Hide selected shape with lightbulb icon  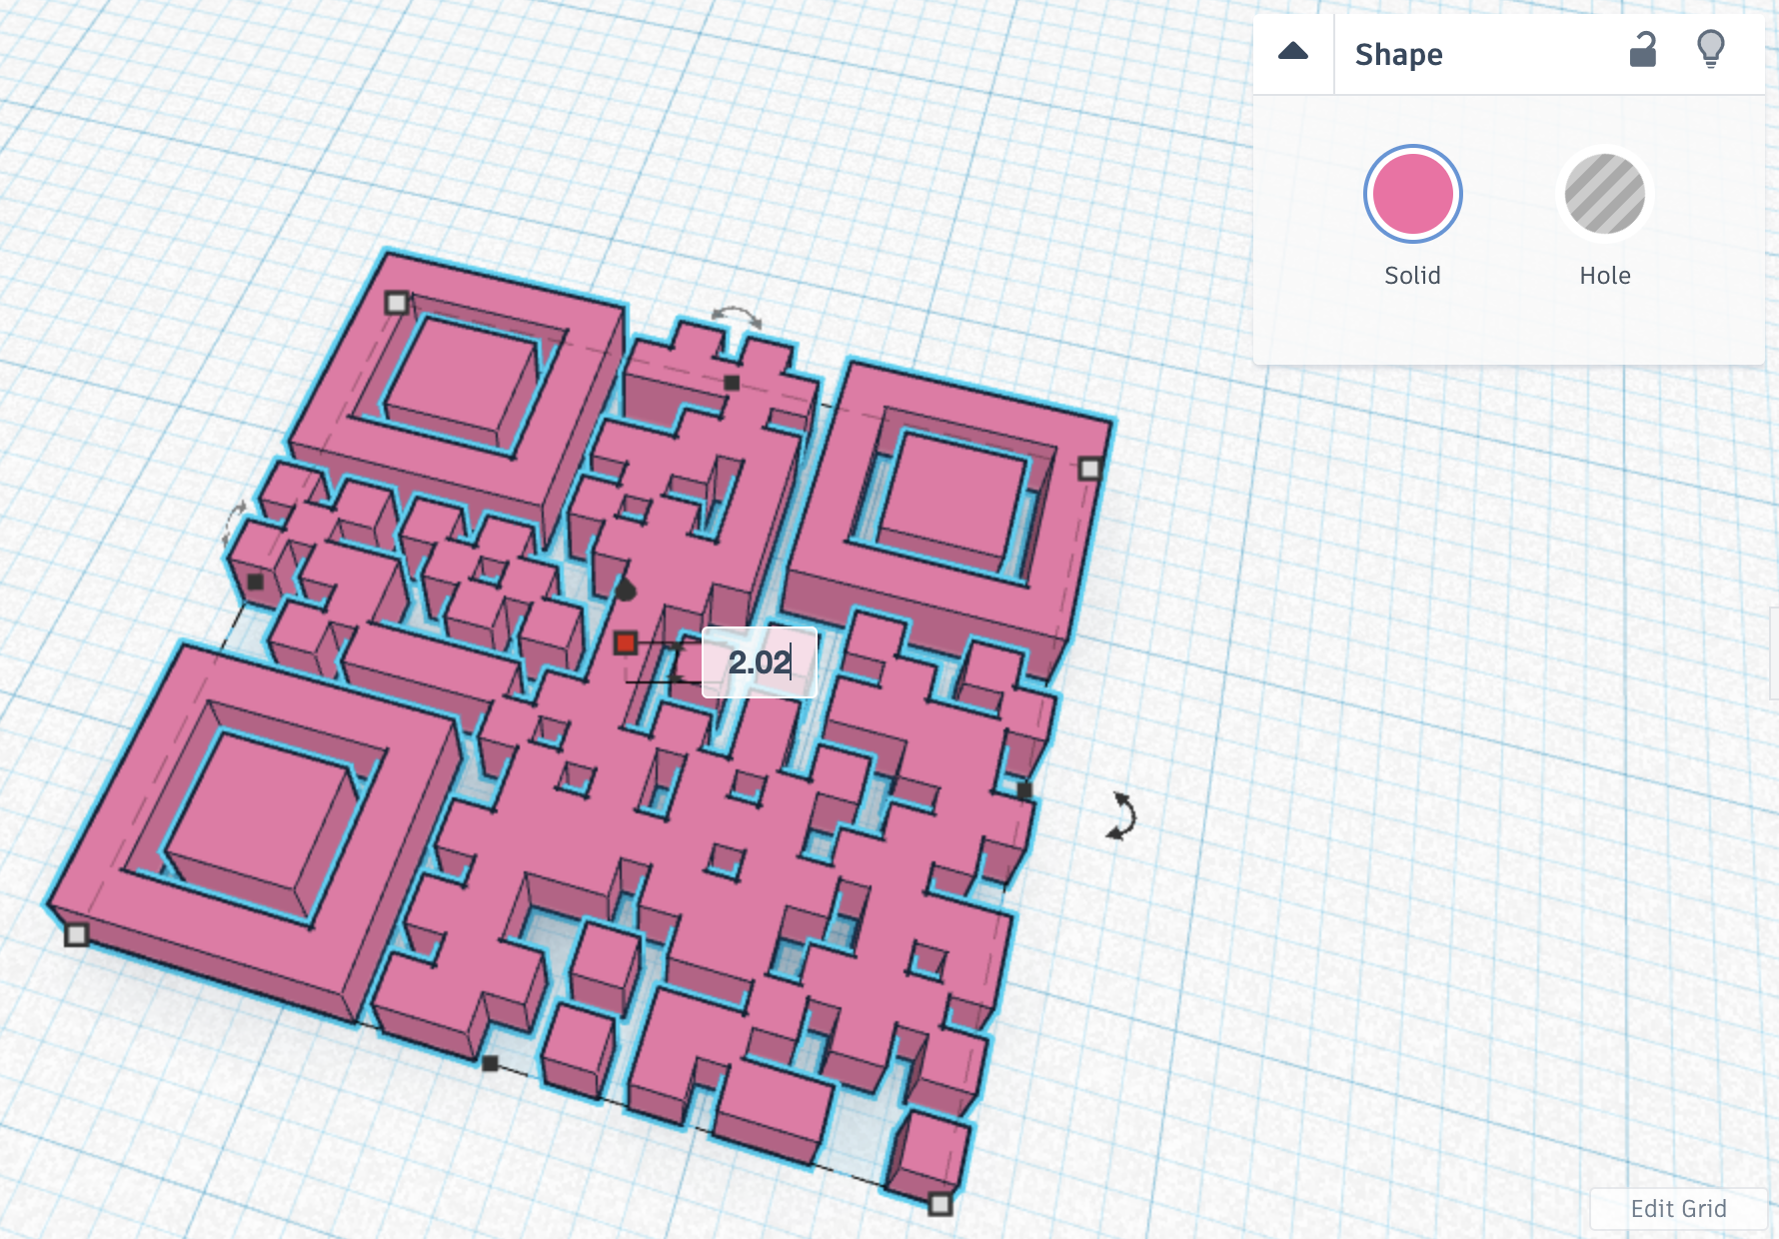pyautogui.click(x=1711, y=49)
